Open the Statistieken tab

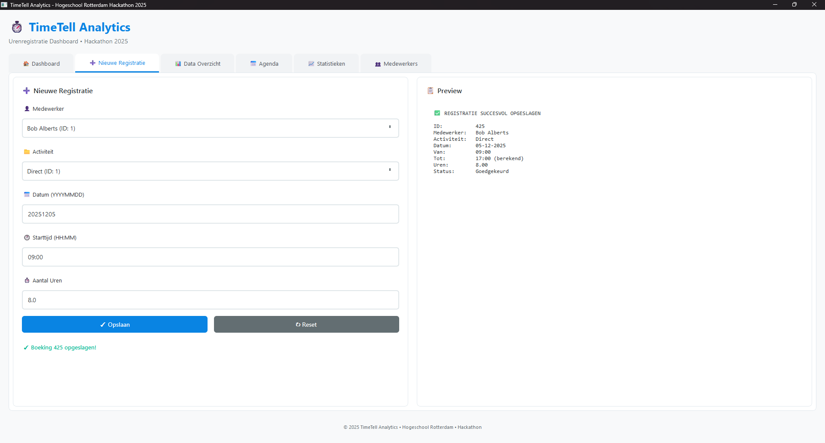click(327, 64)
